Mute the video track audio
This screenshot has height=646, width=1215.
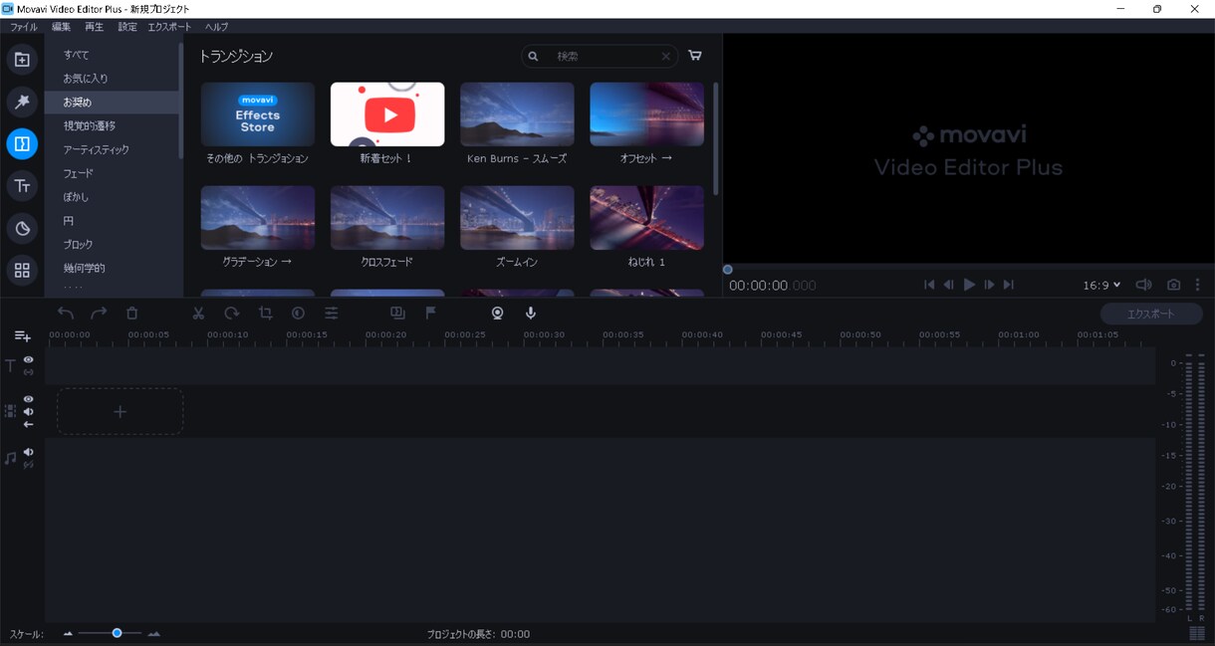pos(29,412)
